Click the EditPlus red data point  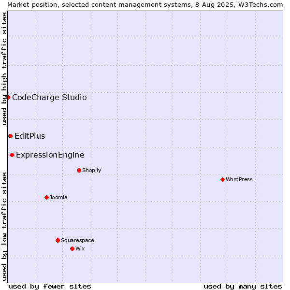pos(10,136)
